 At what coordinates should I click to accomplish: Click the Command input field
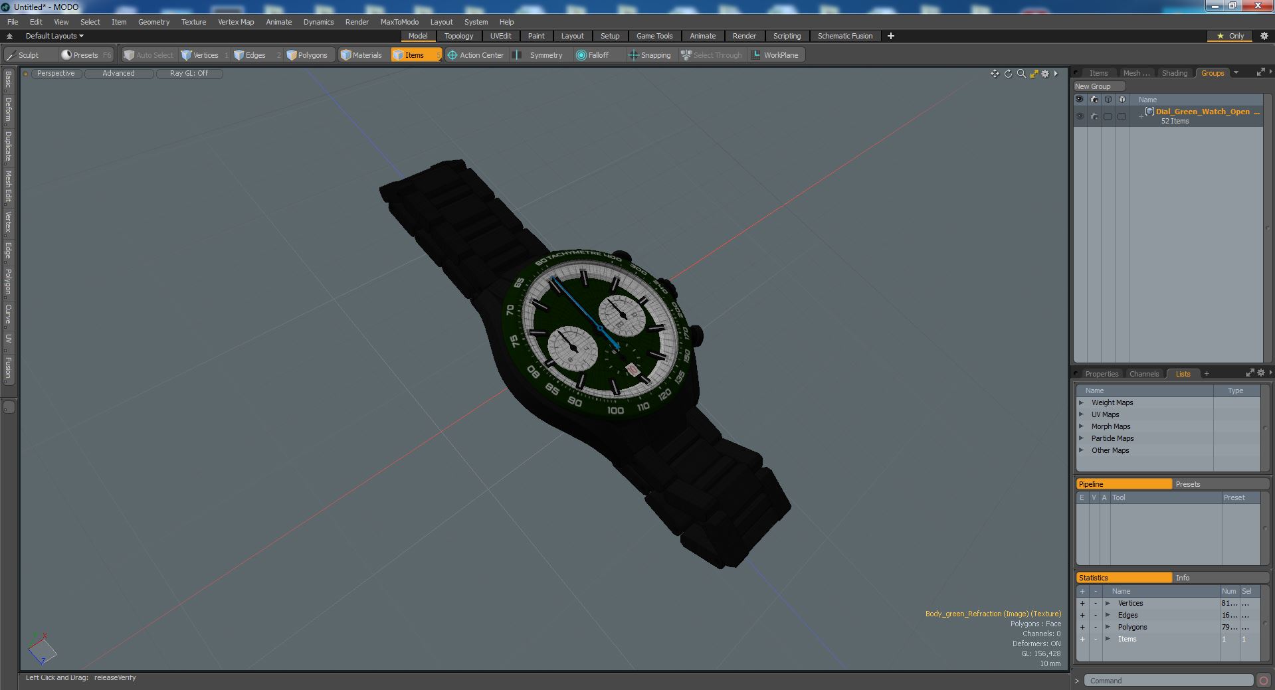click(x=1168, y=681)
